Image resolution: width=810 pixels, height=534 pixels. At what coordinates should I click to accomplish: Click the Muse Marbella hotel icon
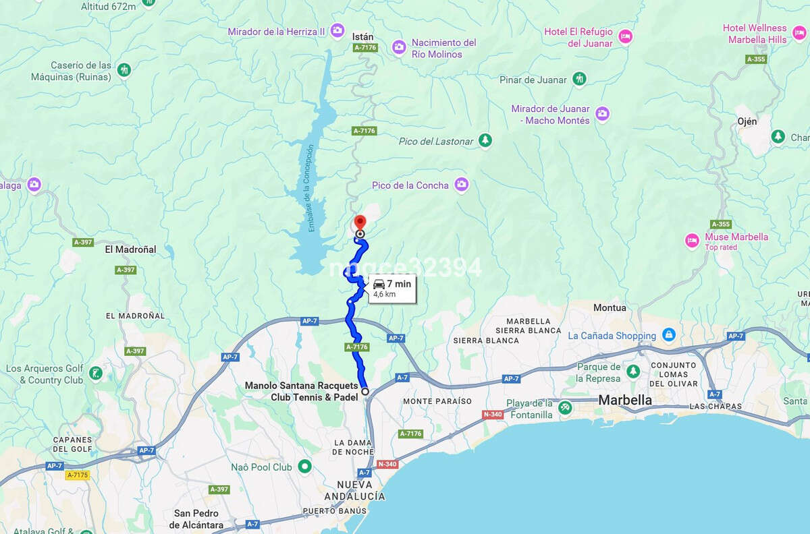(692, 240)
